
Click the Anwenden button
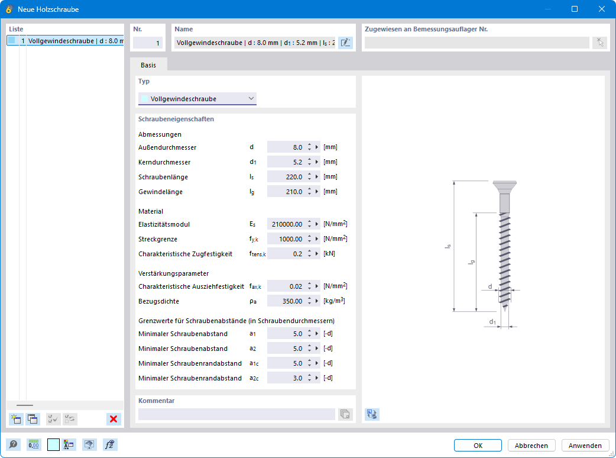pyautogui.click(x=585, y=446)
